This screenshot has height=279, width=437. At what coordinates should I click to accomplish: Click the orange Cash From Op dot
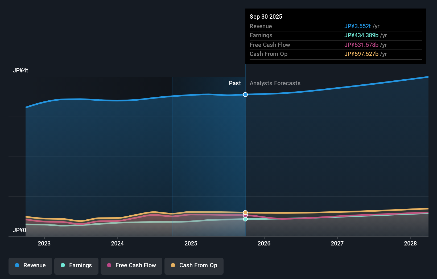point(173,265)
